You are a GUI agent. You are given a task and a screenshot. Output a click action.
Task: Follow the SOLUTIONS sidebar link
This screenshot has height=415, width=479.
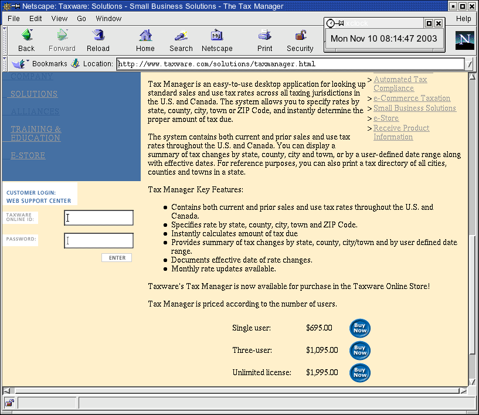point(34,94)
